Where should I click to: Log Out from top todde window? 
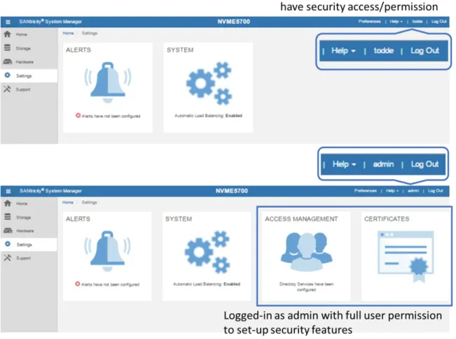tap(439, 22)
